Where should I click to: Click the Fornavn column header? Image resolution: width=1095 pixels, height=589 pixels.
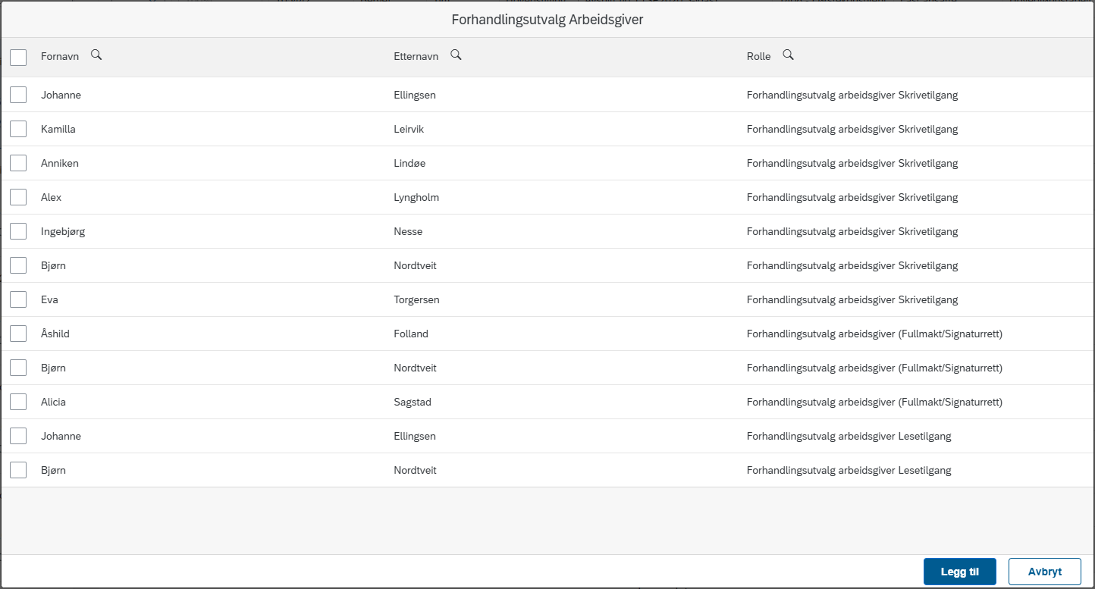pos(61,56)
